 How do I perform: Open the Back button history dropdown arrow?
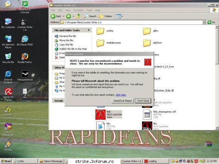(x=64, y=16)
